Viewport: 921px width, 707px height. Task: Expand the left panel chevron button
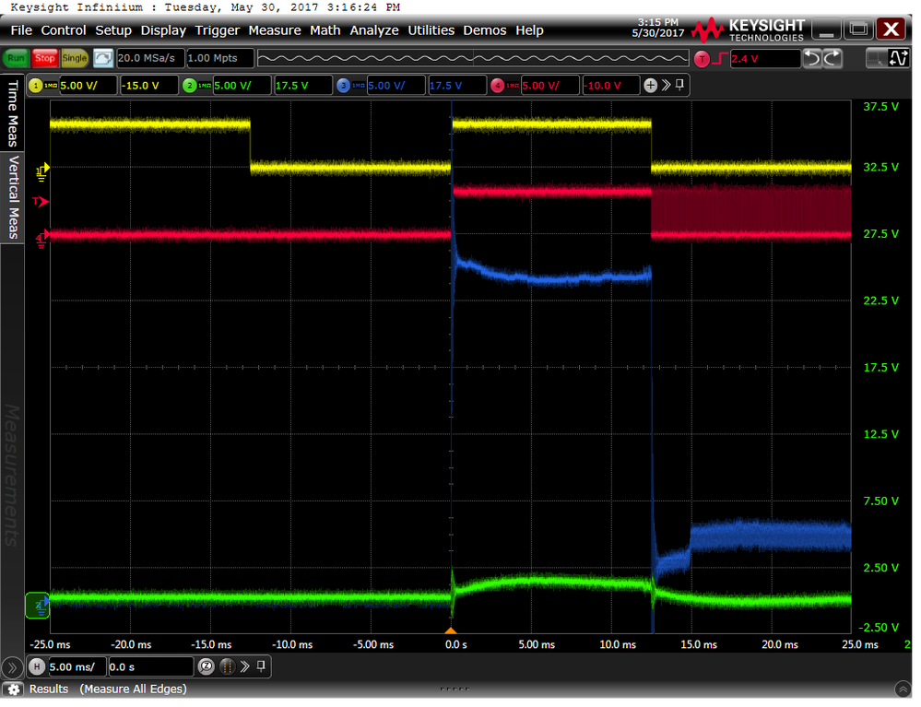12,668
